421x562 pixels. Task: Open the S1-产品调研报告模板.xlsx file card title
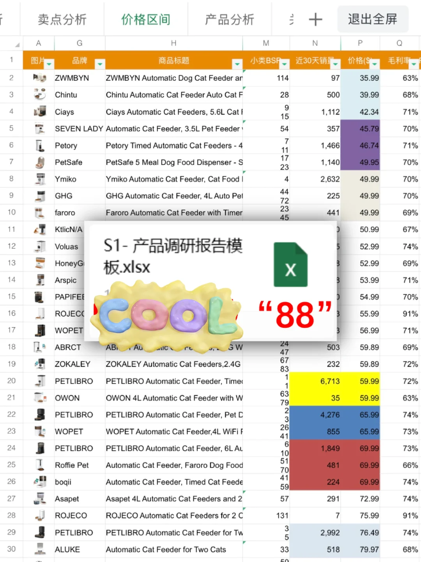(x=173, y=256)
